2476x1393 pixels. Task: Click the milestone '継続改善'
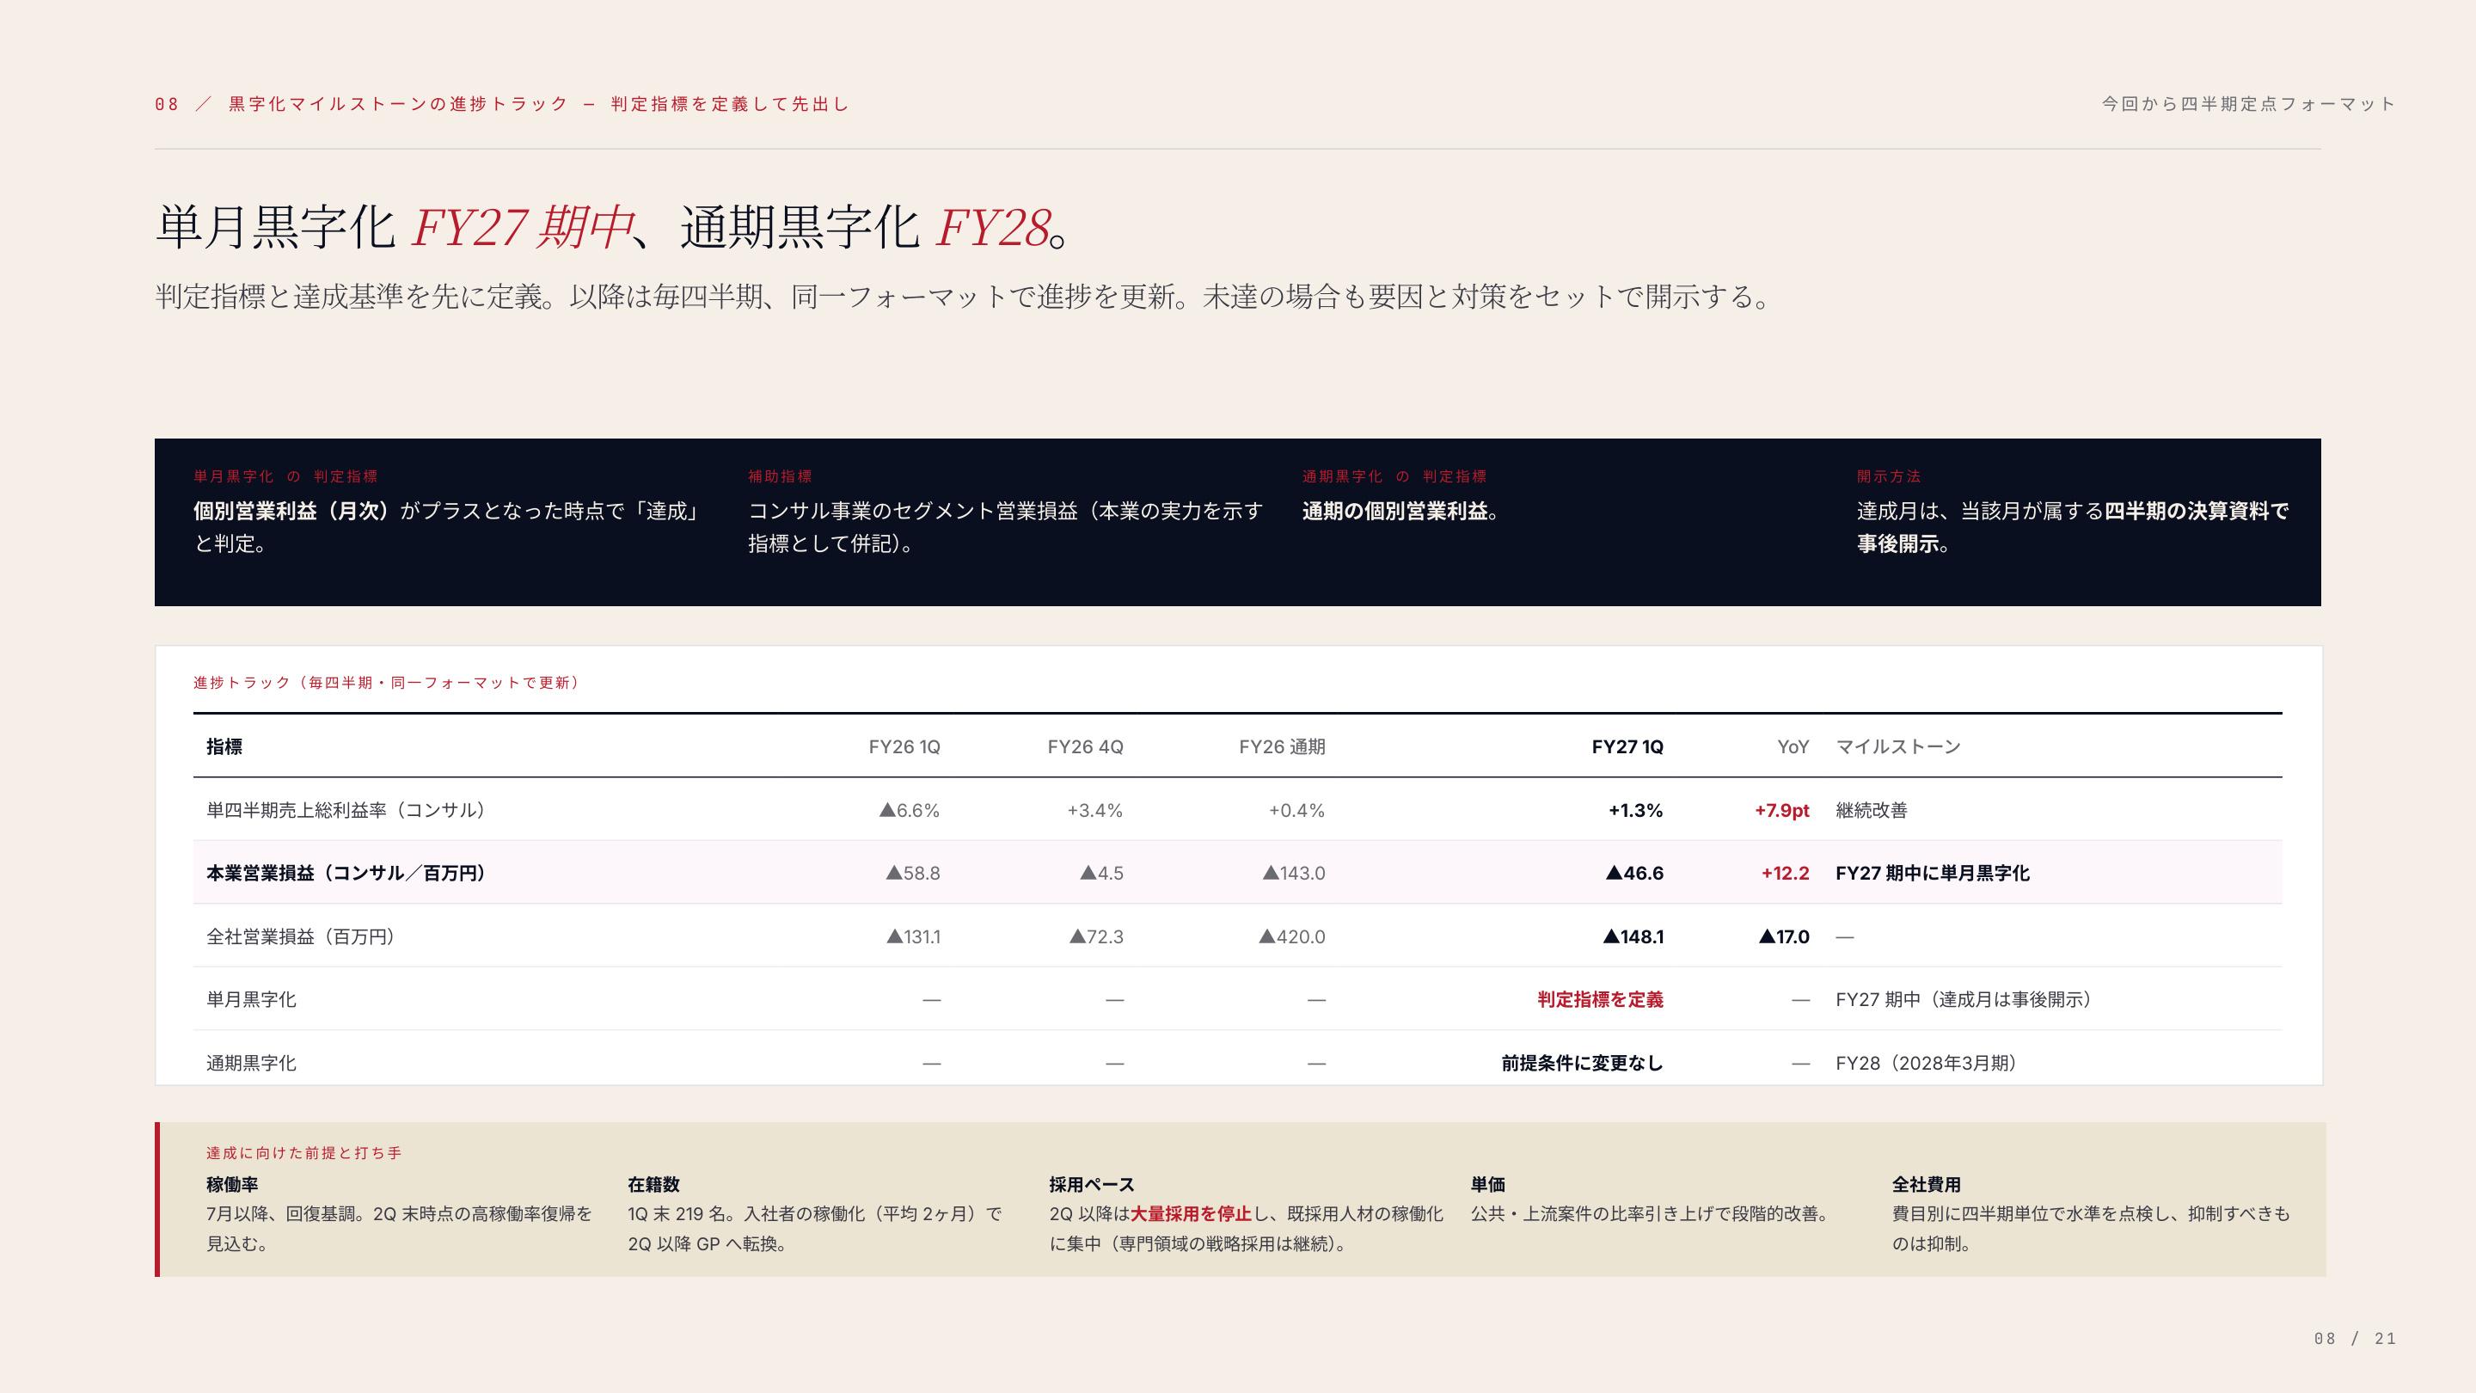(1872, 810)
